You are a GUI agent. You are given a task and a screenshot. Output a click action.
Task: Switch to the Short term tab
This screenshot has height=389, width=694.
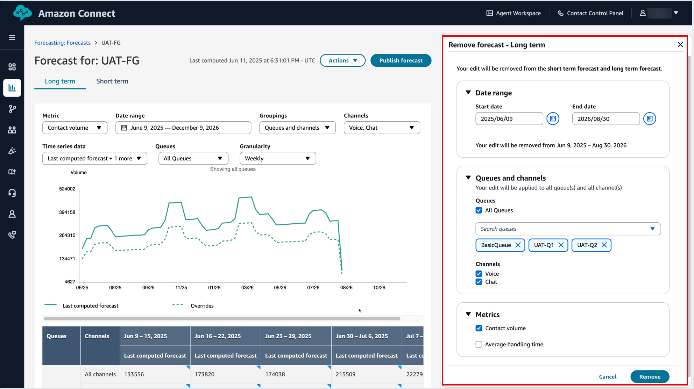[x=112, y=81]
